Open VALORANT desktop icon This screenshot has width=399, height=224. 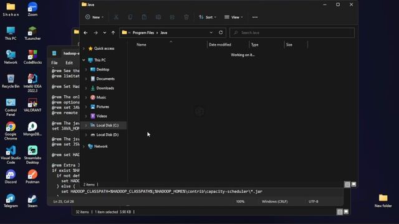32,105
